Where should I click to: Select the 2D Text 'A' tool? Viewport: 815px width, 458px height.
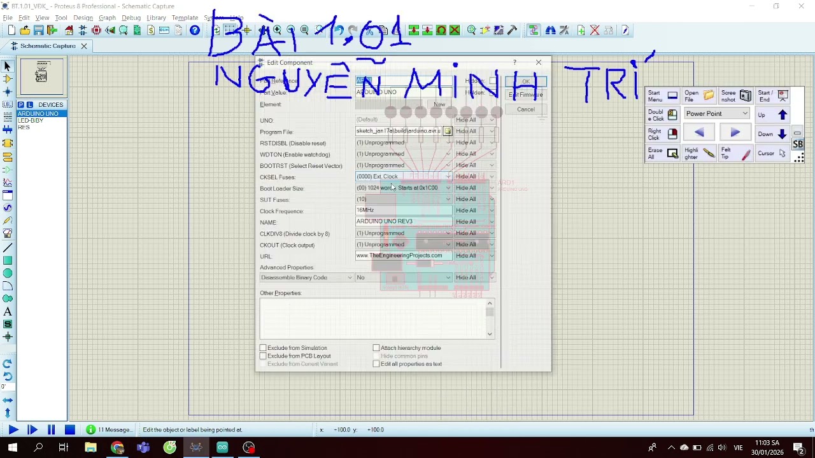8,312
